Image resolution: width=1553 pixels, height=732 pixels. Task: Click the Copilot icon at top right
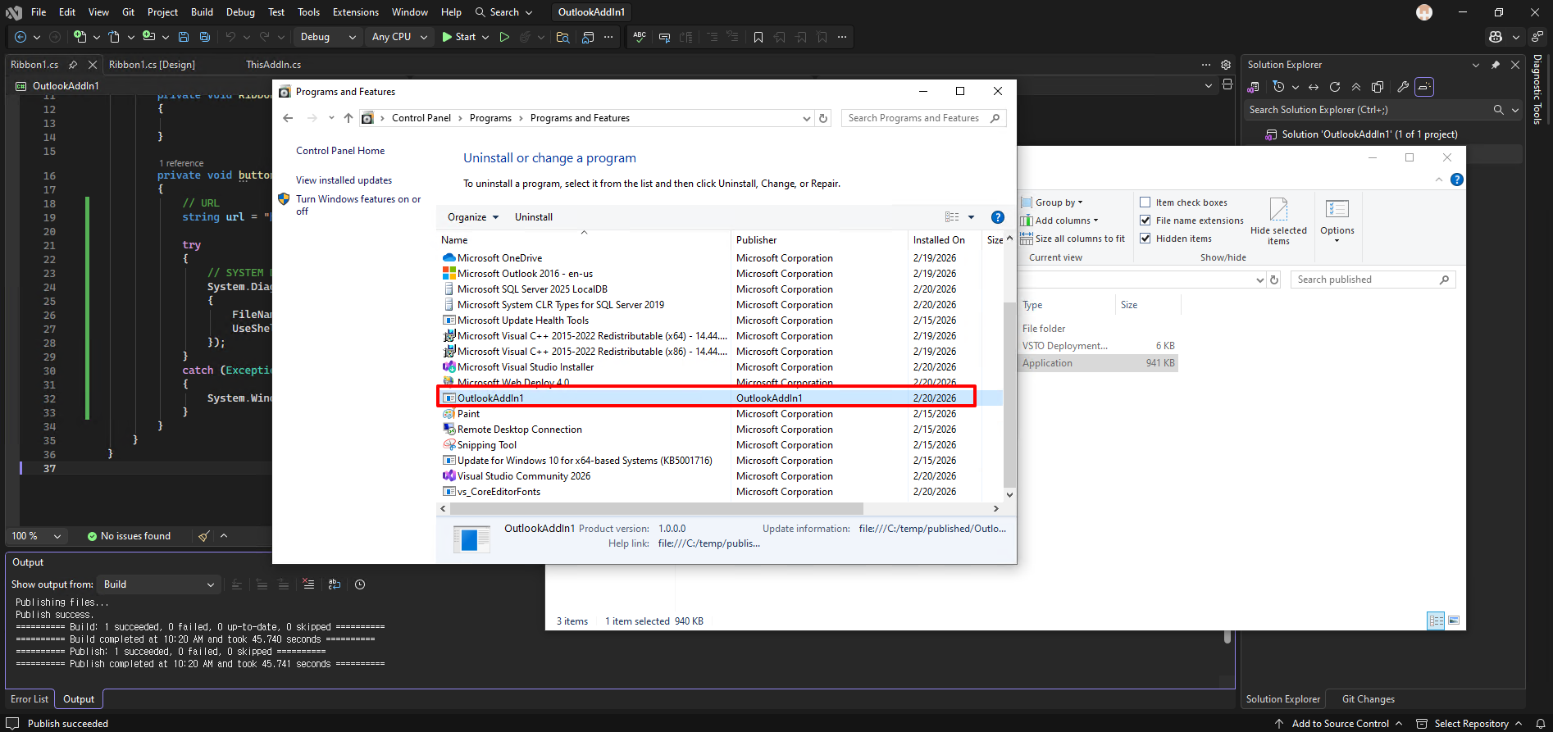point(1496,37)
